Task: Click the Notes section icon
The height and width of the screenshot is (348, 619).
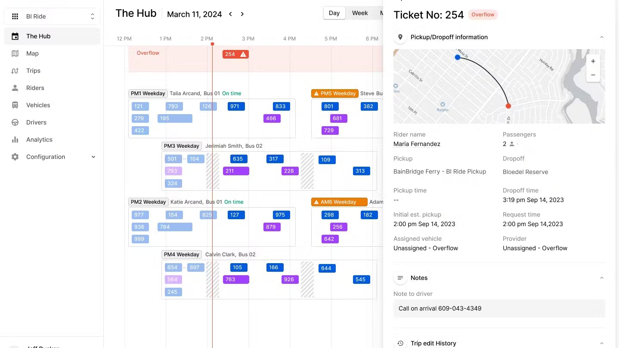Action: (400, 278)
